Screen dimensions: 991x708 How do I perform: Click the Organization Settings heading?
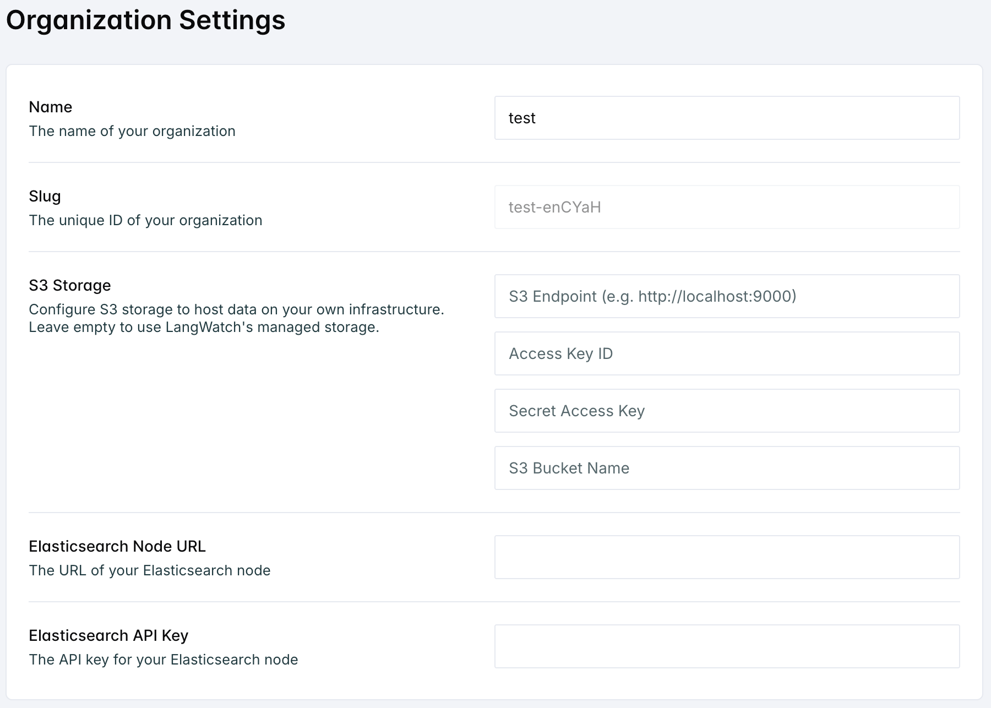coord(146,20)
